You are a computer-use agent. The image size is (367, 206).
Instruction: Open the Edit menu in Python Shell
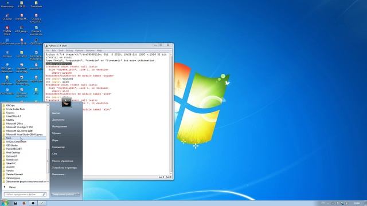(x=54, y=50)
